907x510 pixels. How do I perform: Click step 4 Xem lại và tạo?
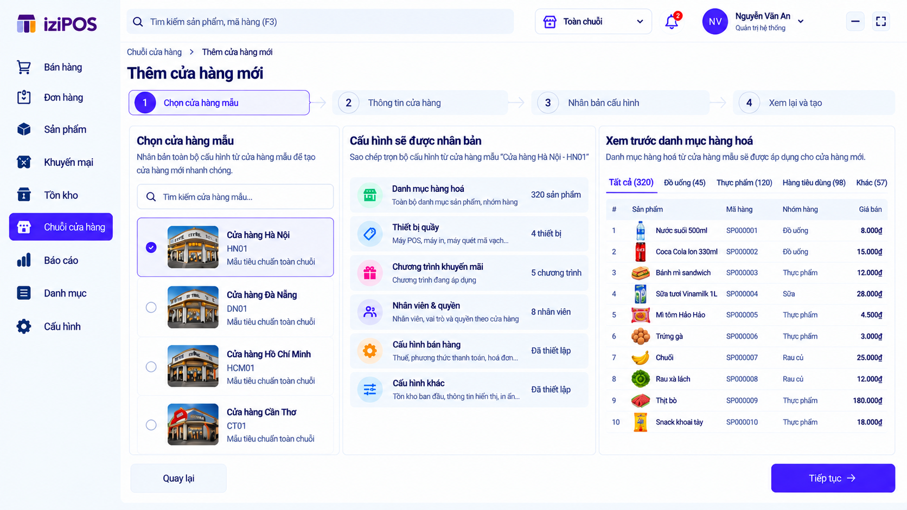[814, 103]
